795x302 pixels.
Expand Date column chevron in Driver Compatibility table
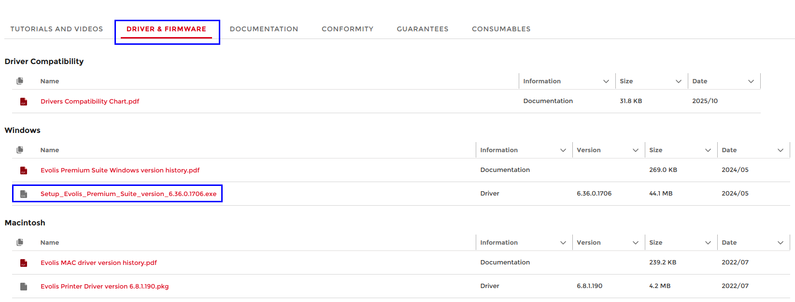pyautogui.click(x=751, y=81)
